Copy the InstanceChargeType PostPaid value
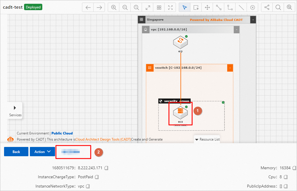 tap(97, 177)
